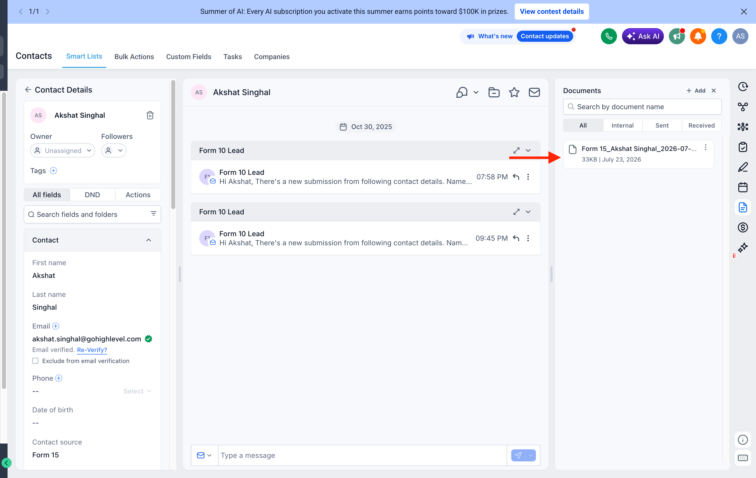The width and height of the screenshot is (756, 478).
Task: Expand the 07:58 PM Form 10 Lead thread
Action: tap(517, 150)
